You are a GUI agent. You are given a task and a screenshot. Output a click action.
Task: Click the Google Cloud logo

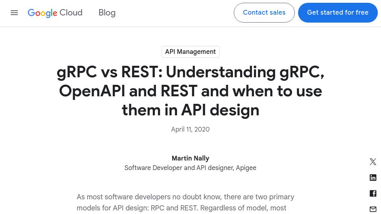pyautogui.click(x=55, y=13)
